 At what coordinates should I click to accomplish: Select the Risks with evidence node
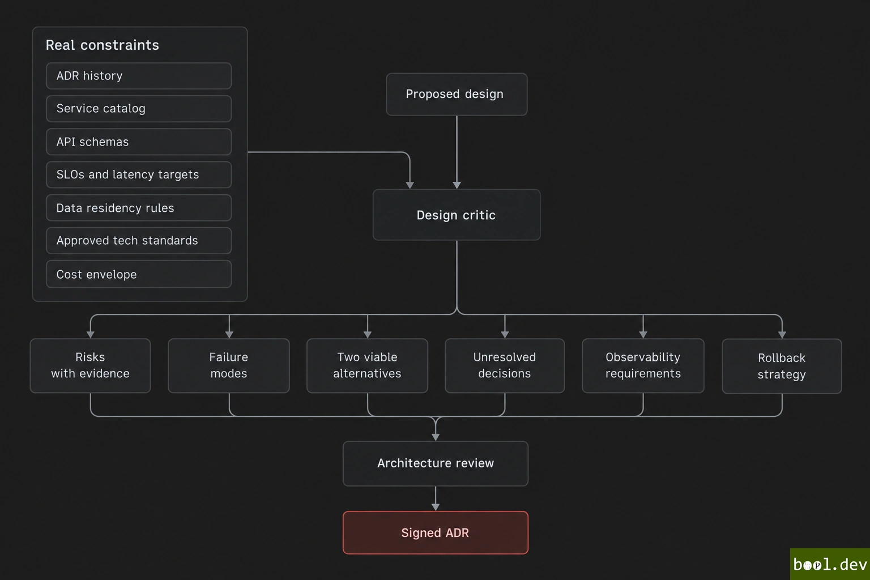click(90, 366)
